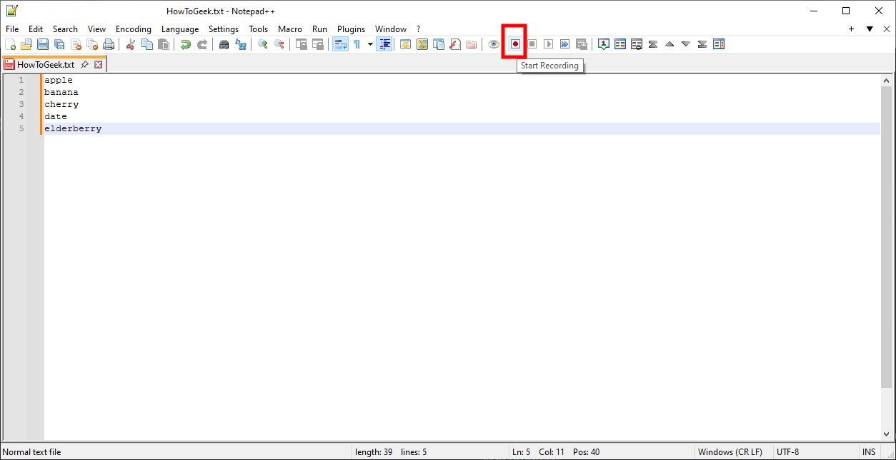Viewport: 896px width, 460px height.
Task: Change Windows (CR LF) line endings
Action: tap(730, 451)
